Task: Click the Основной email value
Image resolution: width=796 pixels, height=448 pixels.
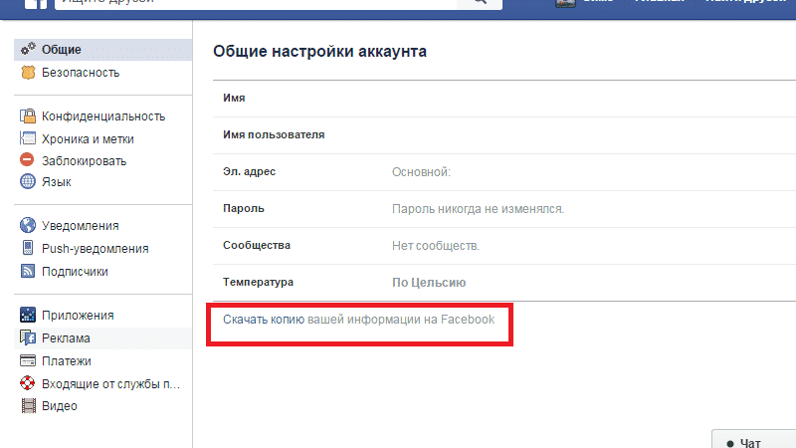Action: (421, 172)
